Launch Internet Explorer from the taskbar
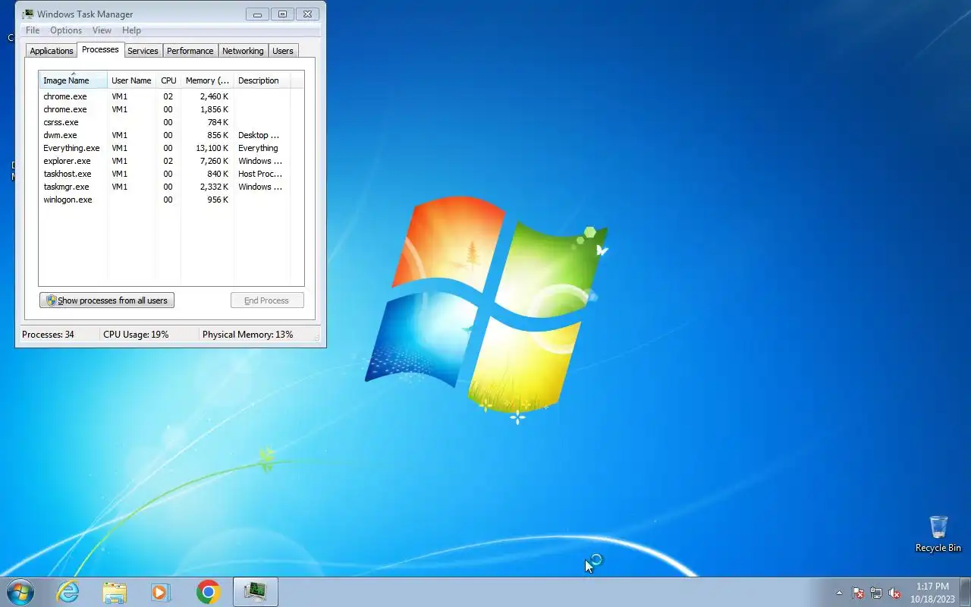Viewport: 971px width, 607px height. tap(68, 592)
